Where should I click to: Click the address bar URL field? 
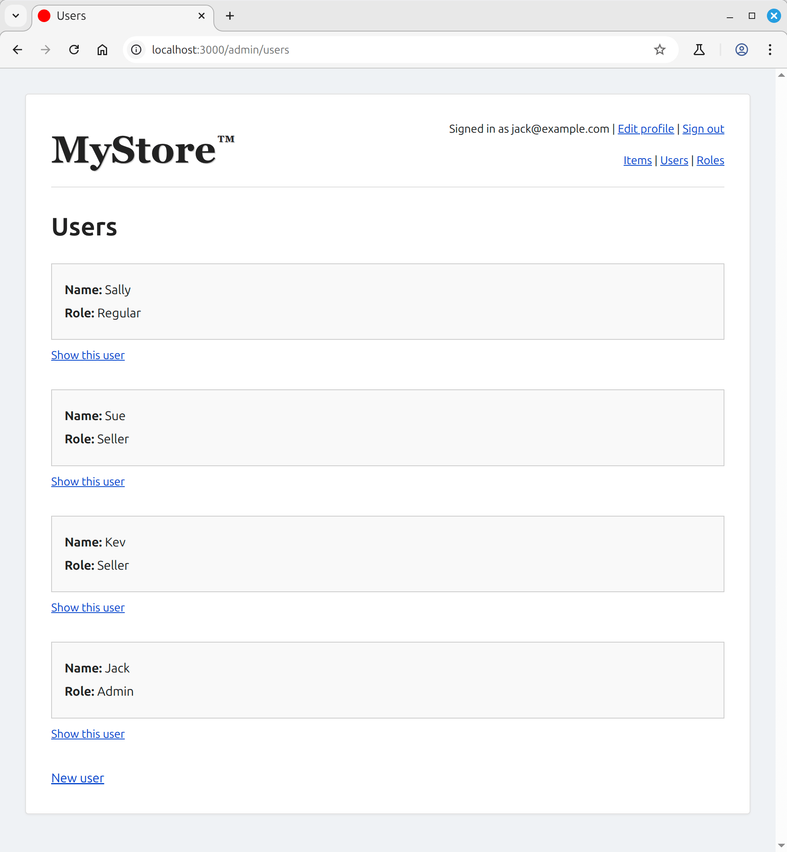click(383, 50)
